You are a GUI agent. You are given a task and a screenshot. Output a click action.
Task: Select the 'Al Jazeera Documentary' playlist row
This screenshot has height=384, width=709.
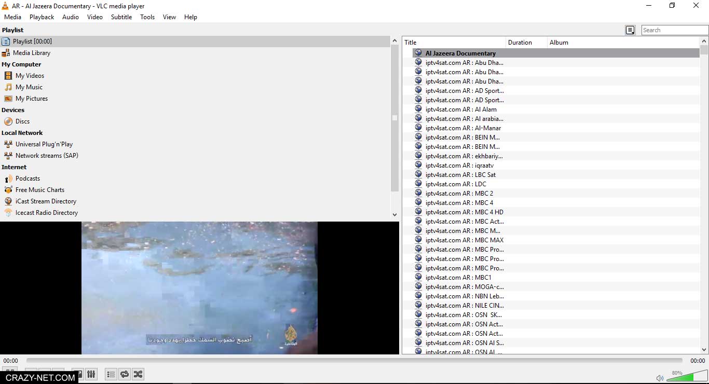[556, 53]
